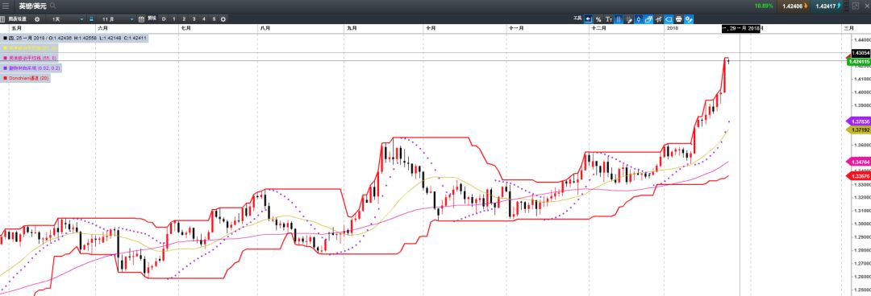Open the drawing pencil tools icon
The width and height of the screenshot is (871, 296).
(x=629, y=19)
